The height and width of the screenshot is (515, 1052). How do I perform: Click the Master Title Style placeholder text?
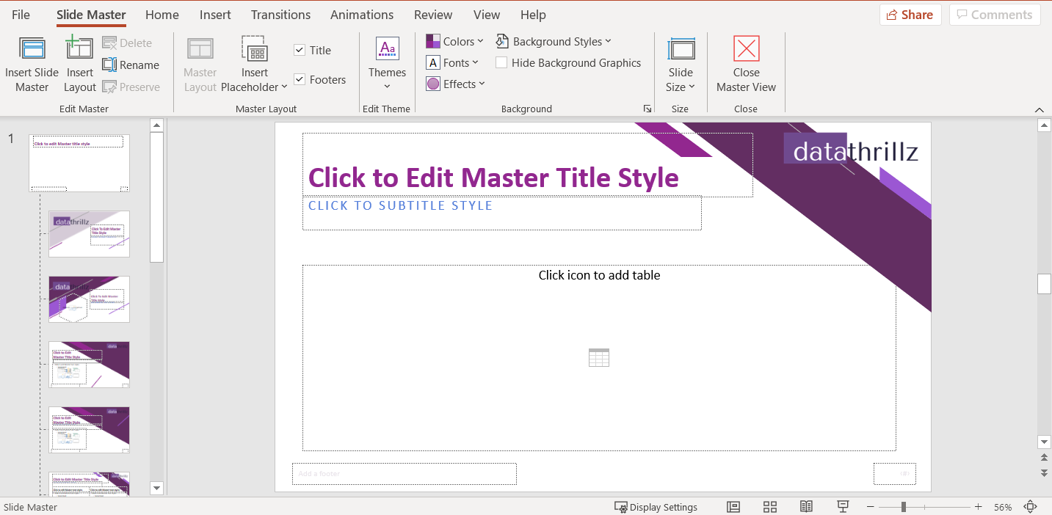pos(493,178)
